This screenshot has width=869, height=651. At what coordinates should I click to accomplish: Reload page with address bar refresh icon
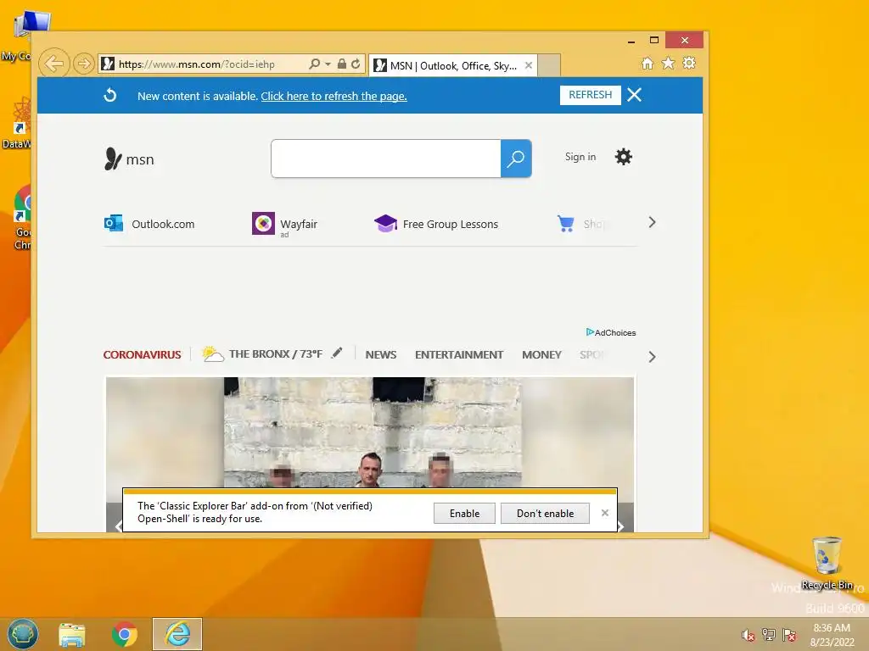click(x=356, y=64)
